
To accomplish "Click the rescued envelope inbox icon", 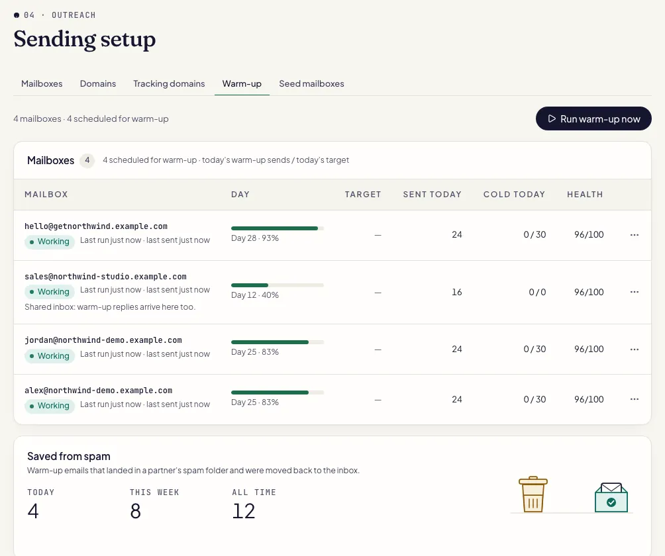I will pos(611,497).
